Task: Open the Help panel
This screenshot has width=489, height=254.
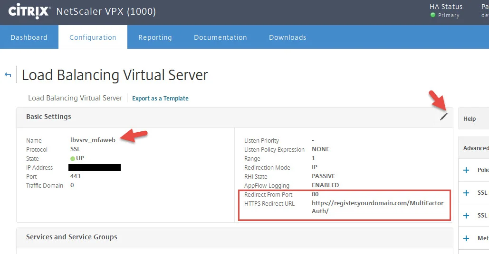Action: click(473, 119)
